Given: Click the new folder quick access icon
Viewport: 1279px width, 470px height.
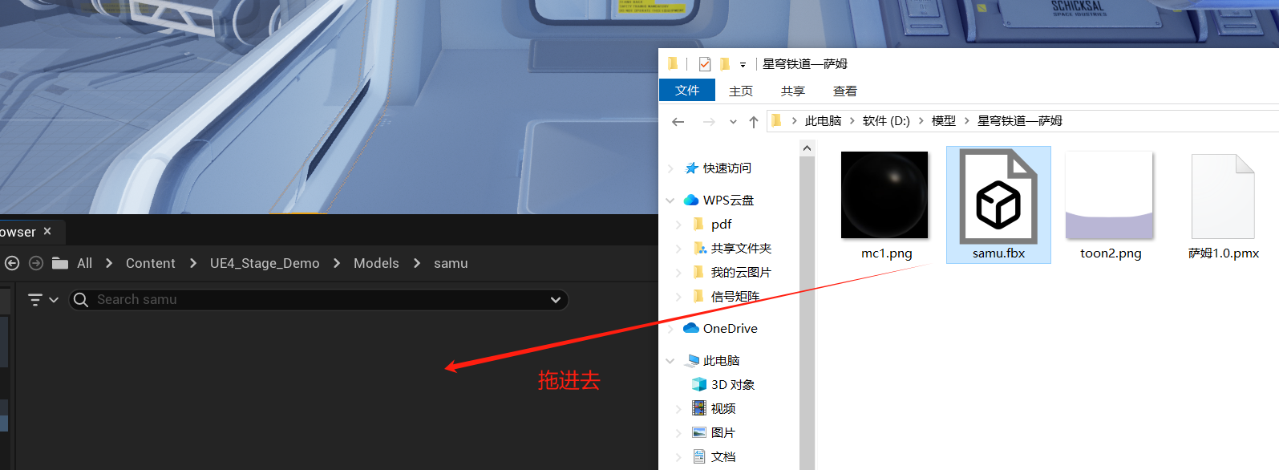Looking at the screenshot, I should [725, 64].
